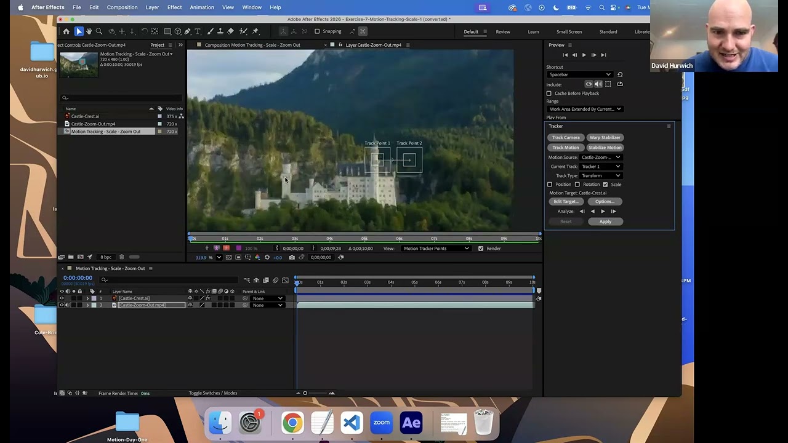Click the Track Camera button
The image size is (788, 443).
click(x=566, y=138)
